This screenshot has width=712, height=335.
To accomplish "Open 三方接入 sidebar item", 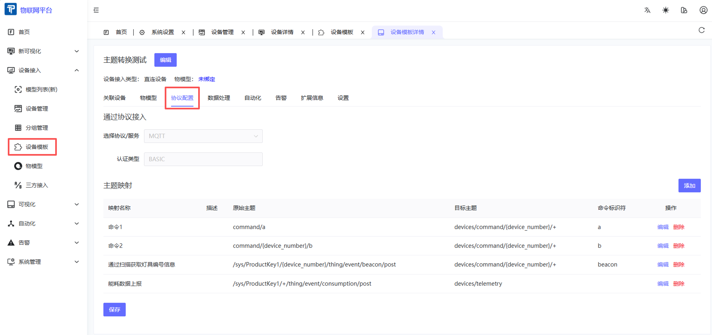I will click(36, 185).
